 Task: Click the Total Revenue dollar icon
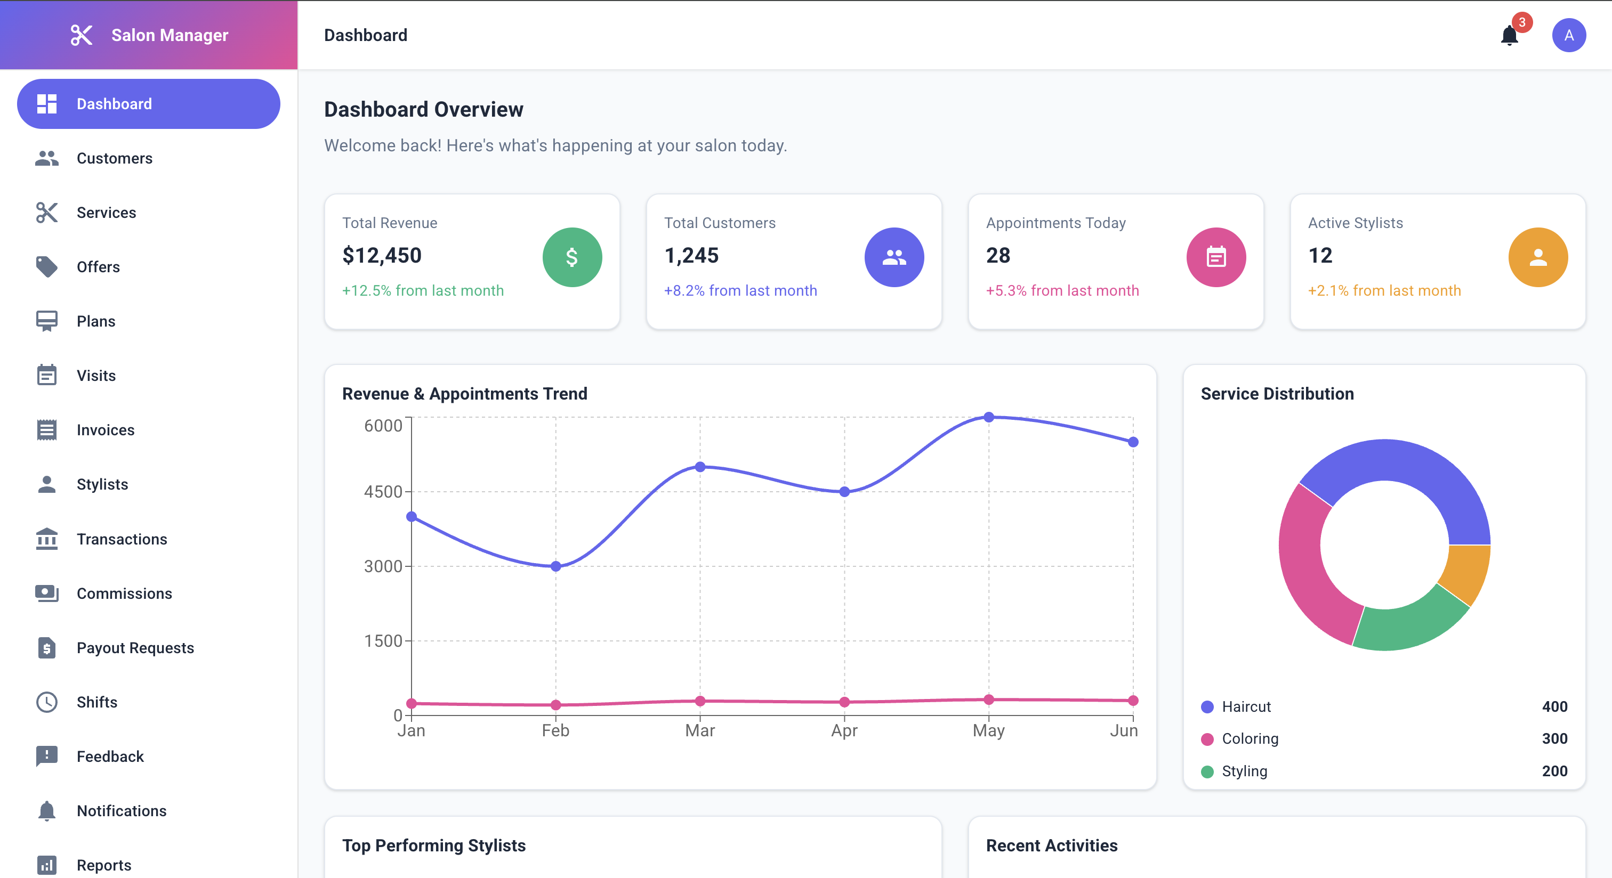[x=572, y=257]
